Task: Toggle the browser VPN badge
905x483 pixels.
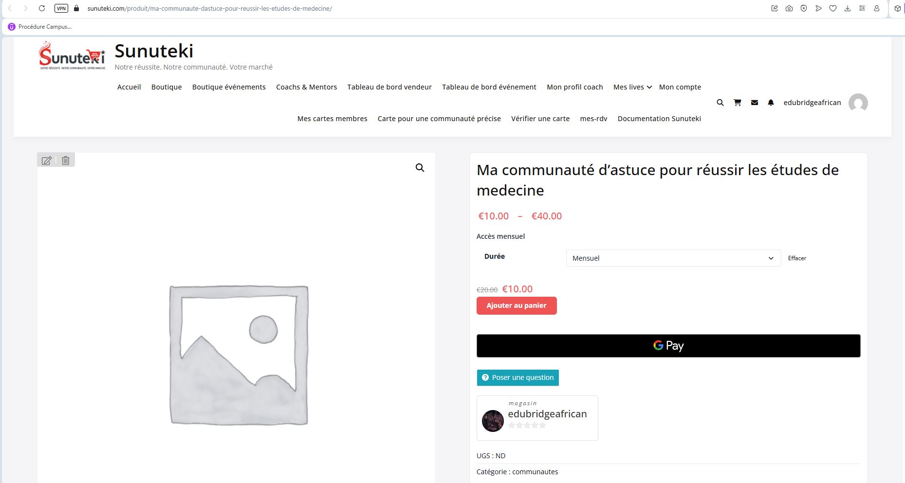Action: pos(61,8)
